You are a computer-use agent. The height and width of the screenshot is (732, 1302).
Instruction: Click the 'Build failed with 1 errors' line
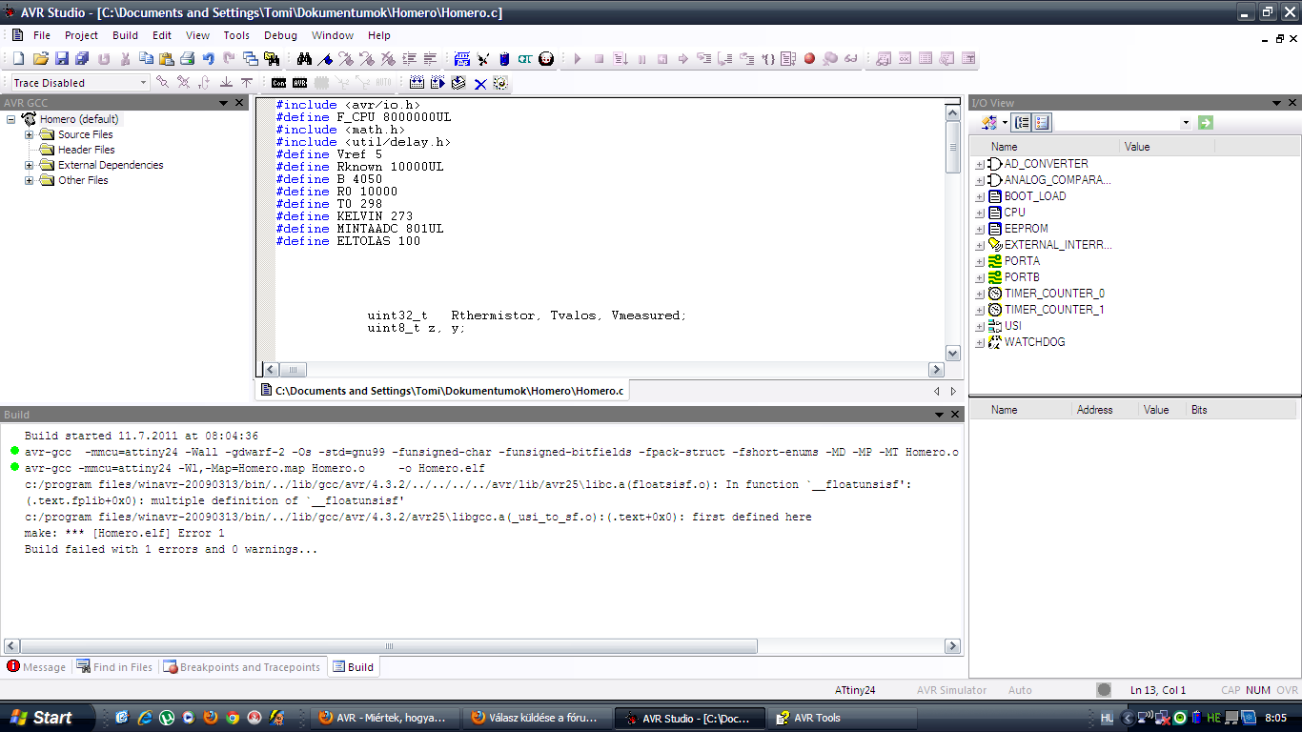[x=172, y=549]
